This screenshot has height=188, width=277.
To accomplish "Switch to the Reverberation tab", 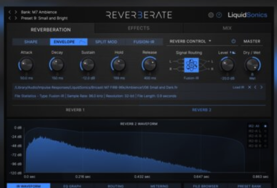I will click(x=51, y=30).
